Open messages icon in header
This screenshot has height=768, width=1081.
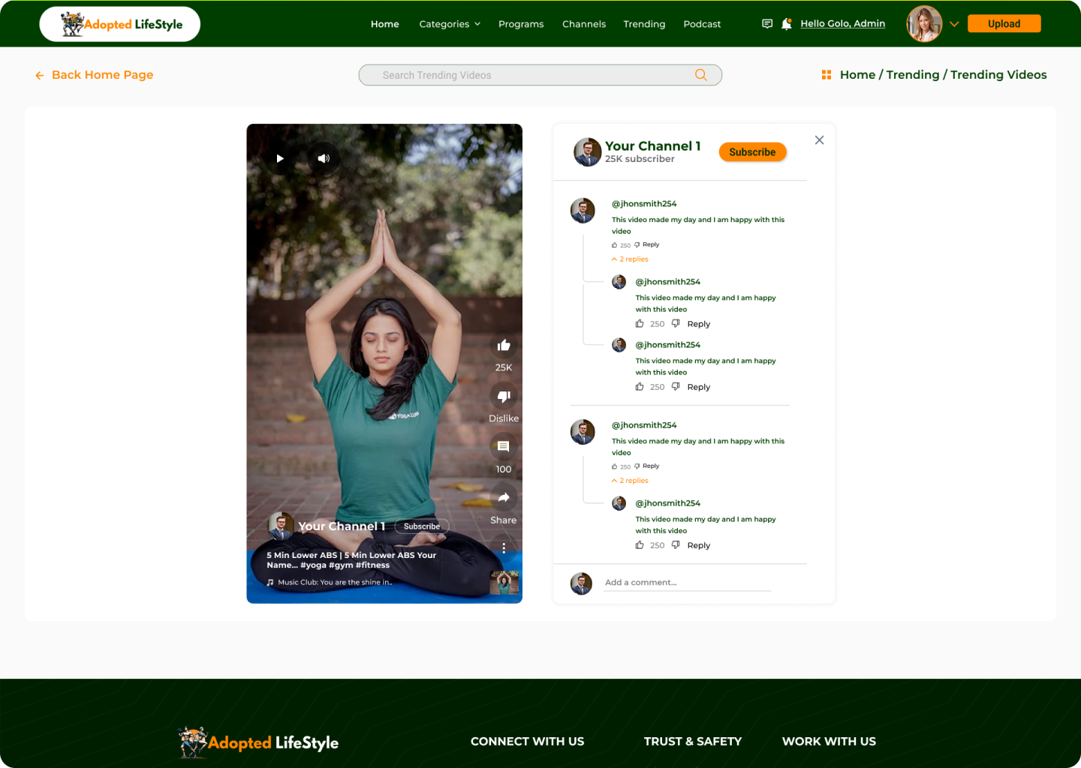coord(767,24)
